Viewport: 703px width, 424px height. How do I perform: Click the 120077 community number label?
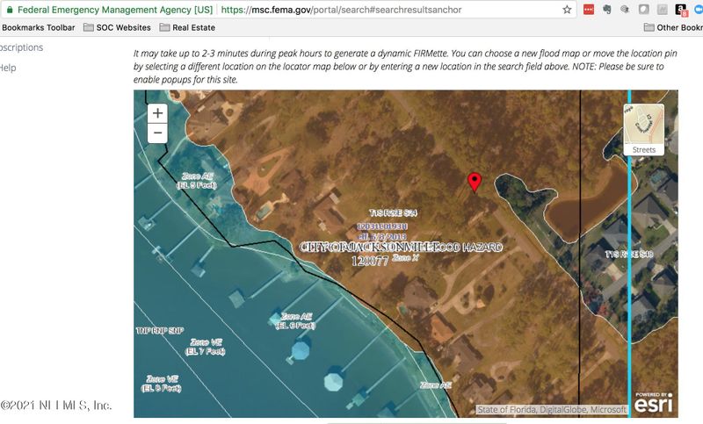pos(370,261)
